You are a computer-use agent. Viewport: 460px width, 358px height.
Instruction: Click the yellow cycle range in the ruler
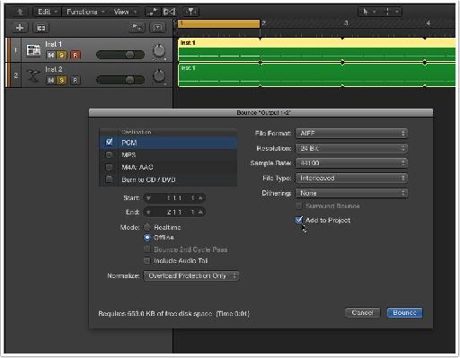pos(218,23)
